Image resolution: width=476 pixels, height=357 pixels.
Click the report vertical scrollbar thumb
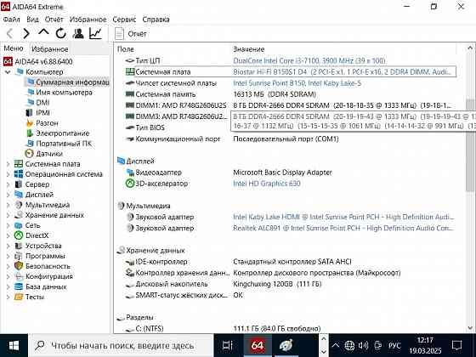click(470, 145)
